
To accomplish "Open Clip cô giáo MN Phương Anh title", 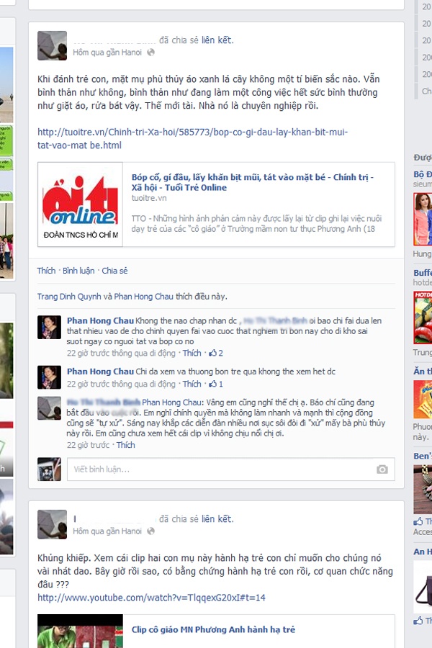I will pyautogui.click(x=213, y=629).
